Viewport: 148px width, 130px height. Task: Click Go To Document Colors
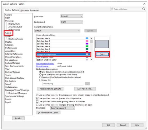click(48, 113)
